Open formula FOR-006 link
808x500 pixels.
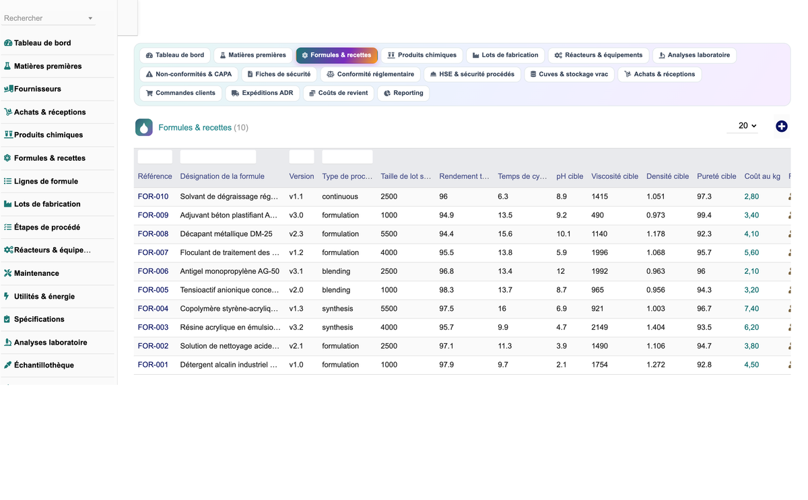[x=153, y=271]
